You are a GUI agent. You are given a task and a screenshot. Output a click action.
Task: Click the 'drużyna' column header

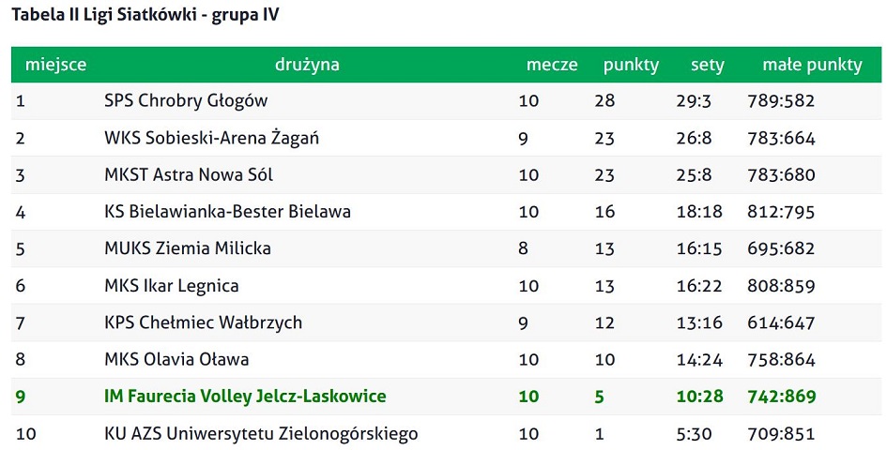click(307, 65)
